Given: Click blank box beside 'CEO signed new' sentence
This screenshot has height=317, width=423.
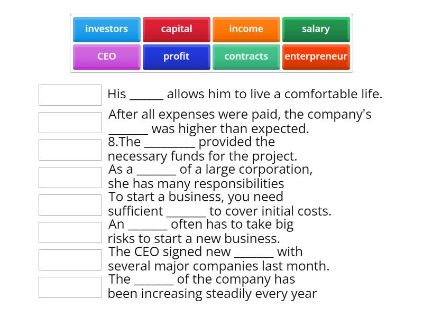Looking at the screenshot, I should coord(70,260).
